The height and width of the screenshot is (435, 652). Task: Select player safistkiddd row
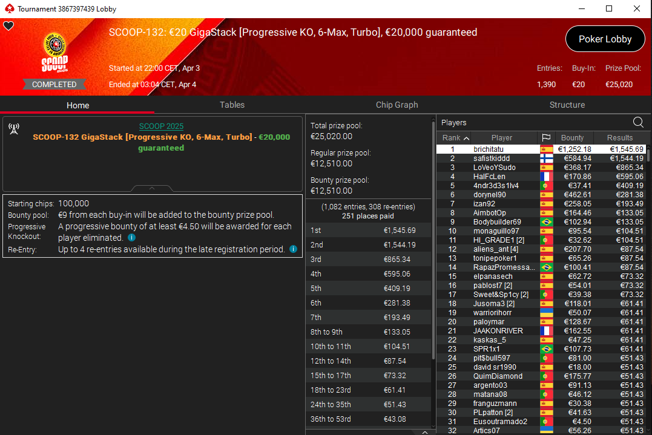[541, 159]
